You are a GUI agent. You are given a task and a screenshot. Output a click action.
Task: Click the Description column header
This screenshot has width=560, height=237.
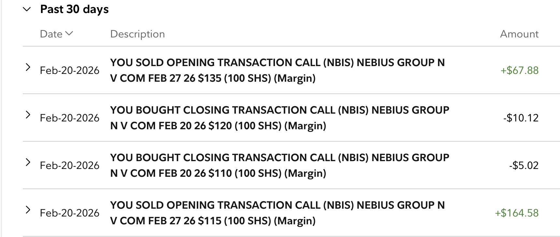click(137, 34)
